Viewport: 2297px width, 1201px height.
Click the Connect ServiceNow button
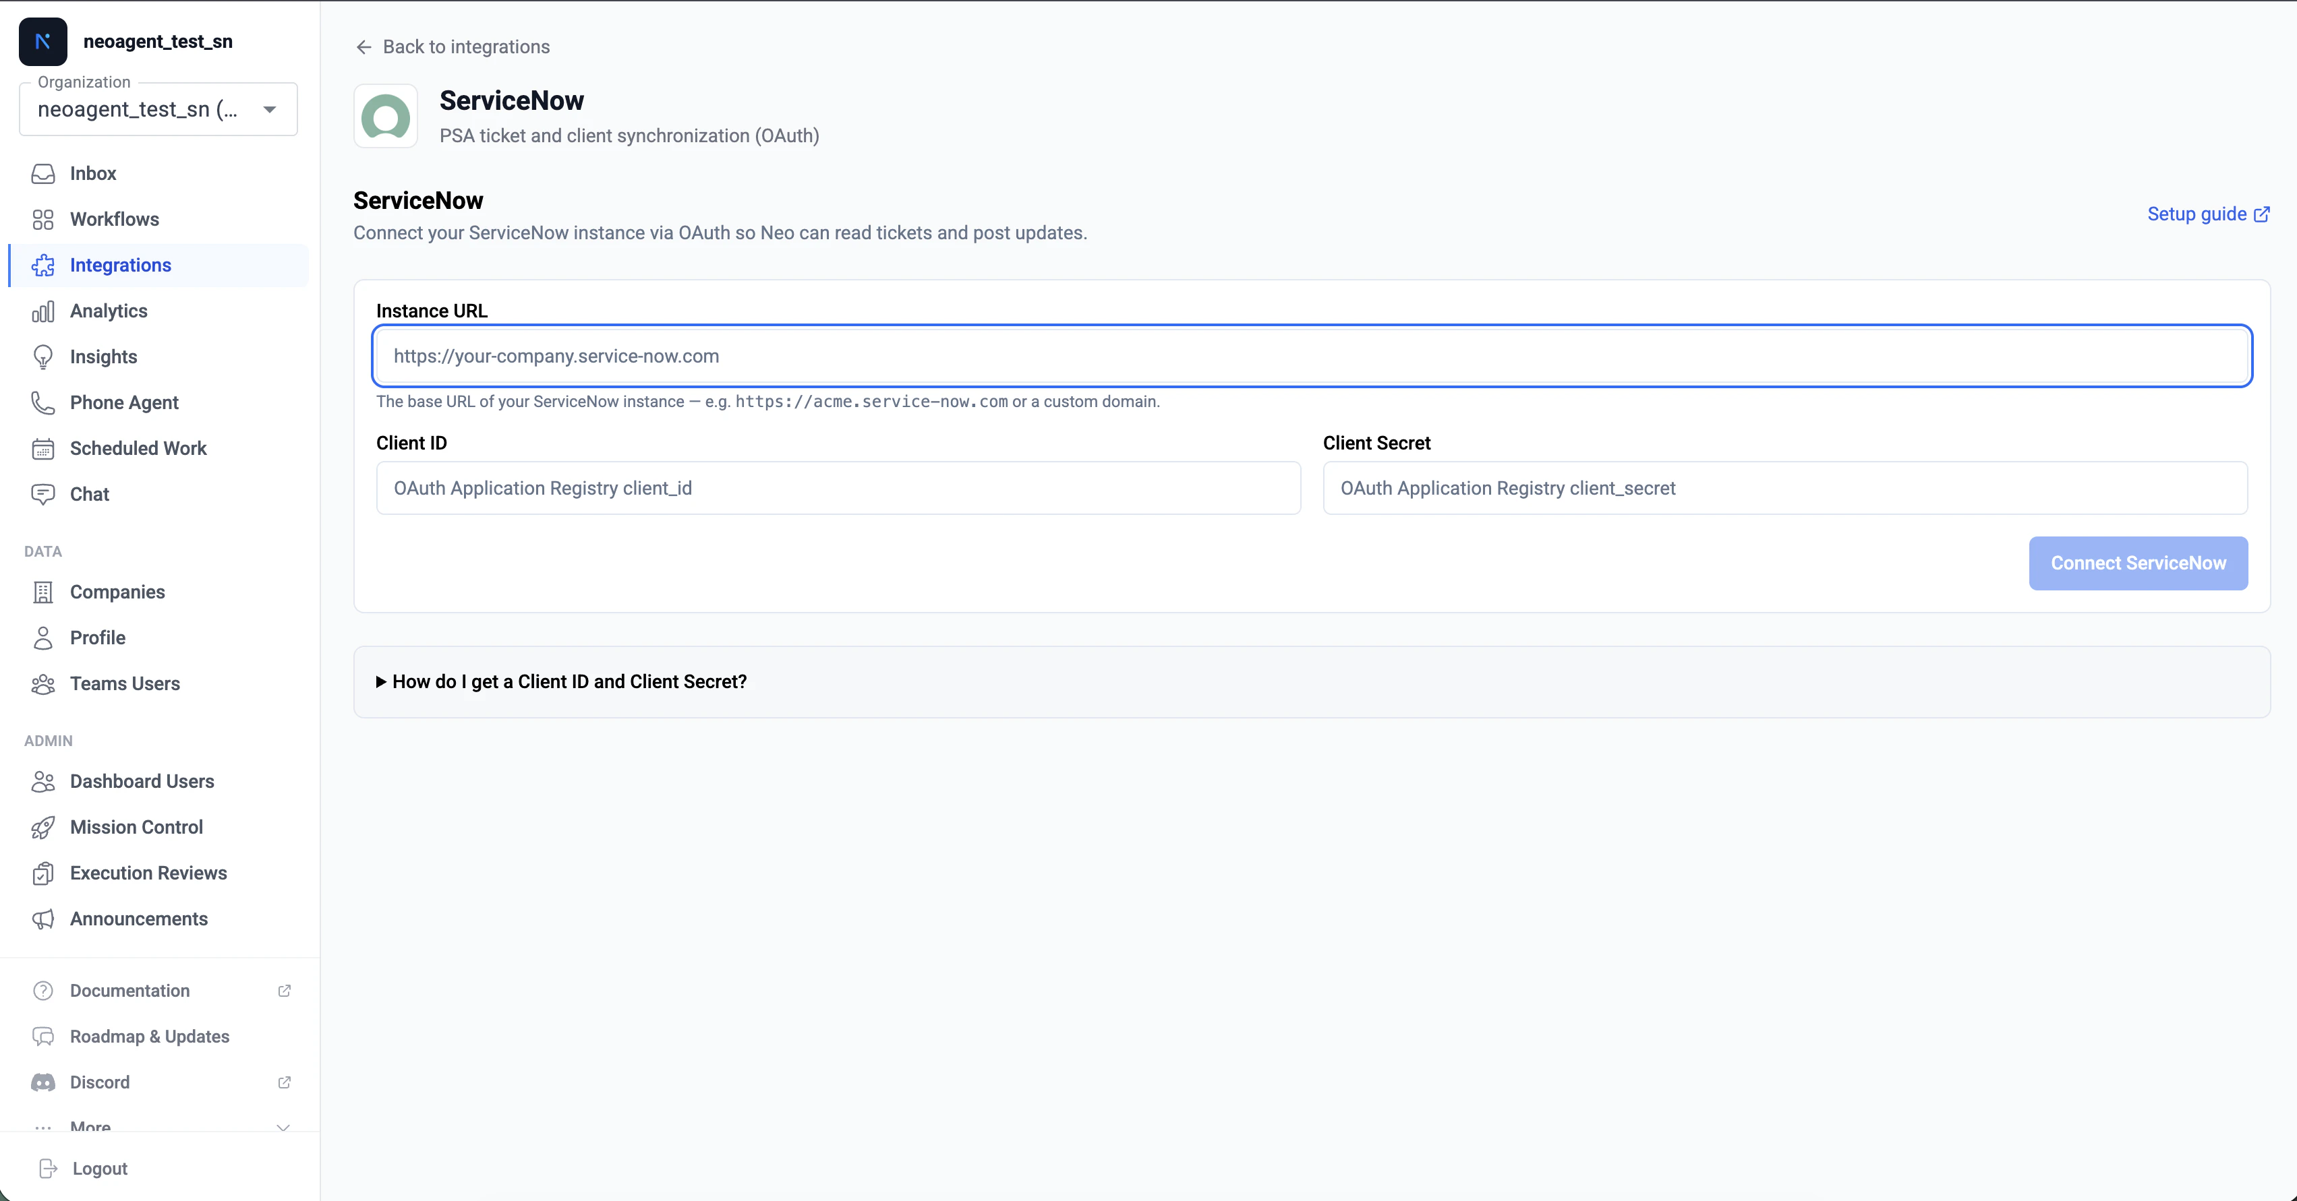click(2137, 563)
